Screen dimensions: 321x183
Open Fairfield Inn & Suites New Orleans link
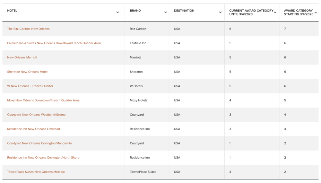coord(54,43)
